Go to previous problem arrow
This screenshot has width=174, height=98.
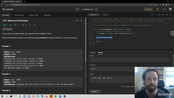point(77,9)
